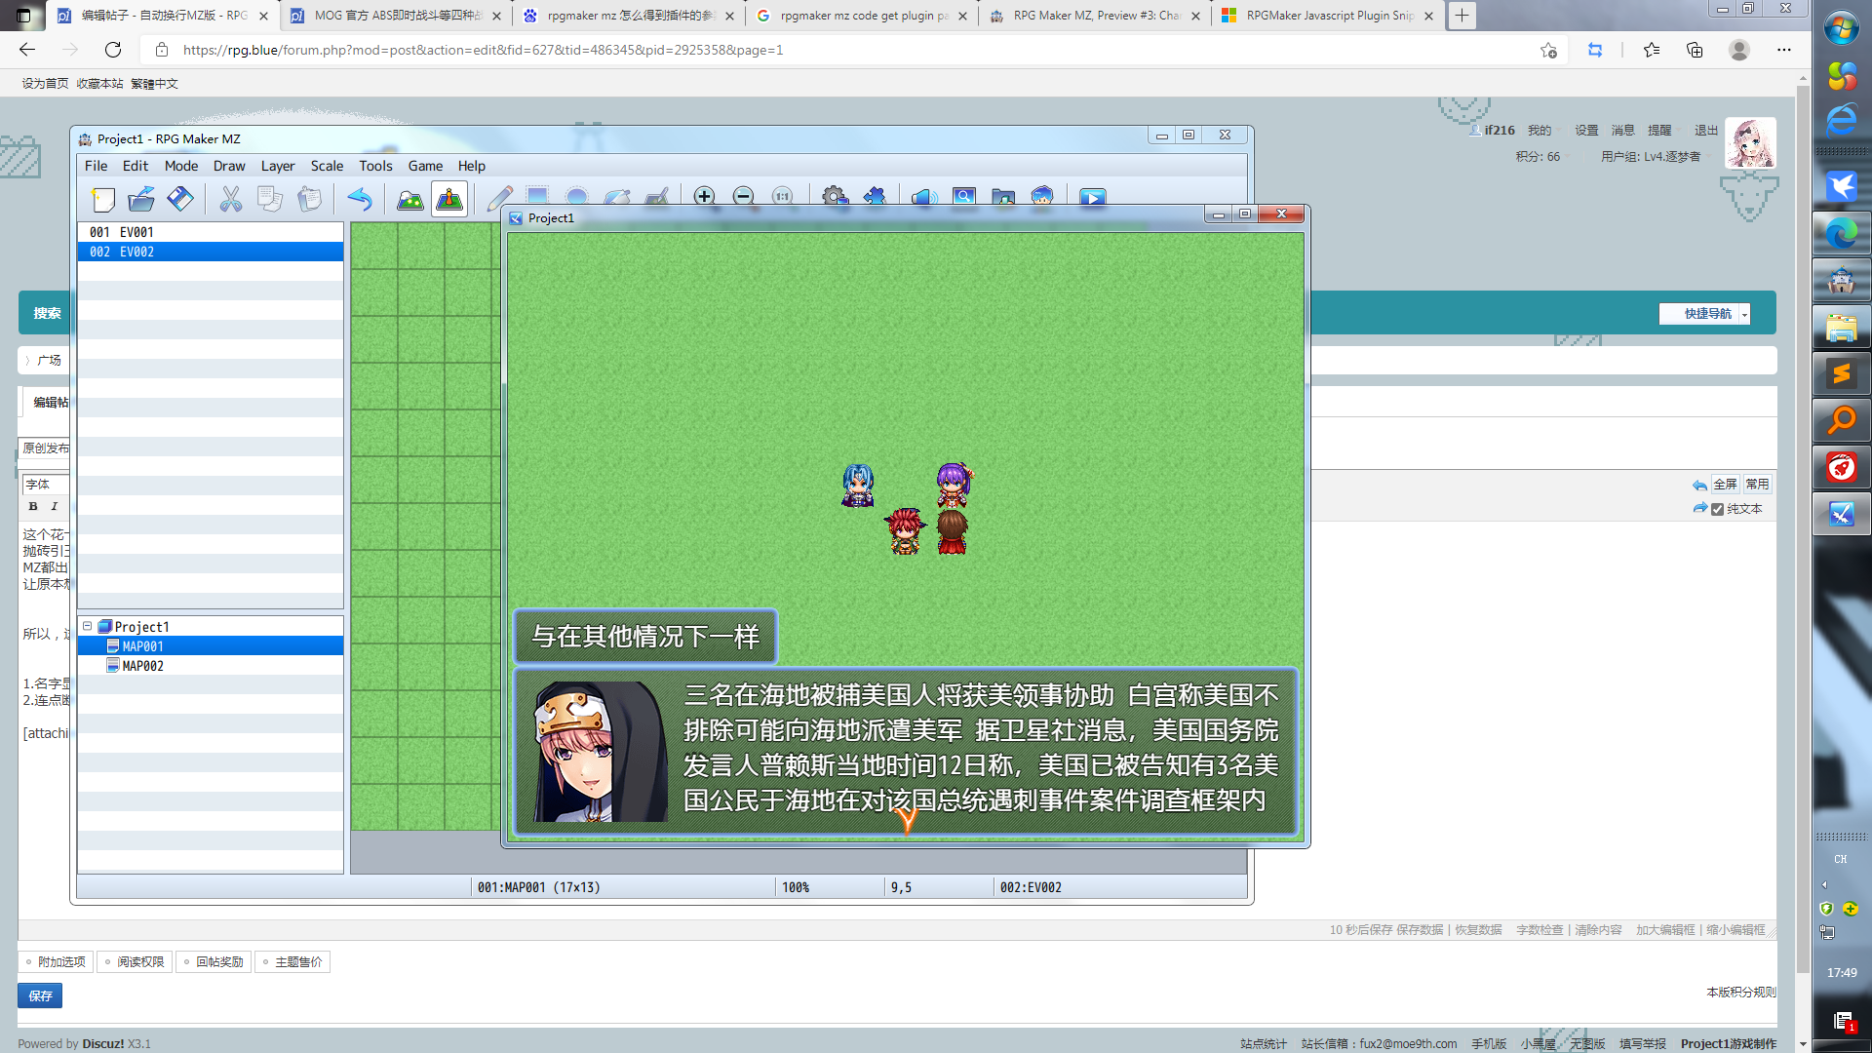This screenshot has width=1872, height=1053.
Task: Click the Zoom Out magnifier icon
Action: coord(743,196)
